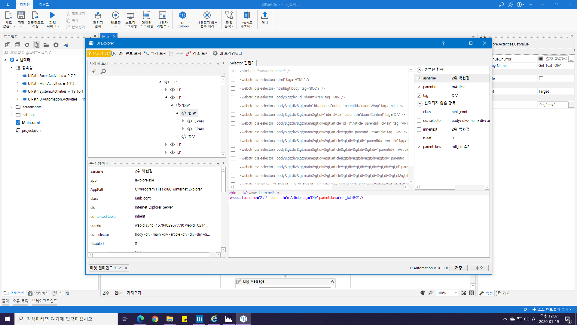The image size is (577, 325).
Task: Click the magnifier icon in the visual tree panel
Action: point(103,72)
